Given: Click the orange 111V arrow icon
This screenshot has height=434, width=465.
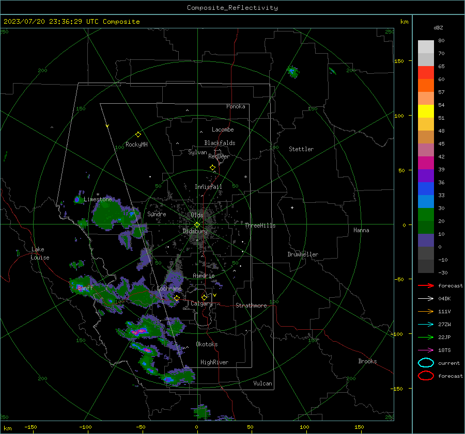Looking at the screenshot, I should point(426,311).
